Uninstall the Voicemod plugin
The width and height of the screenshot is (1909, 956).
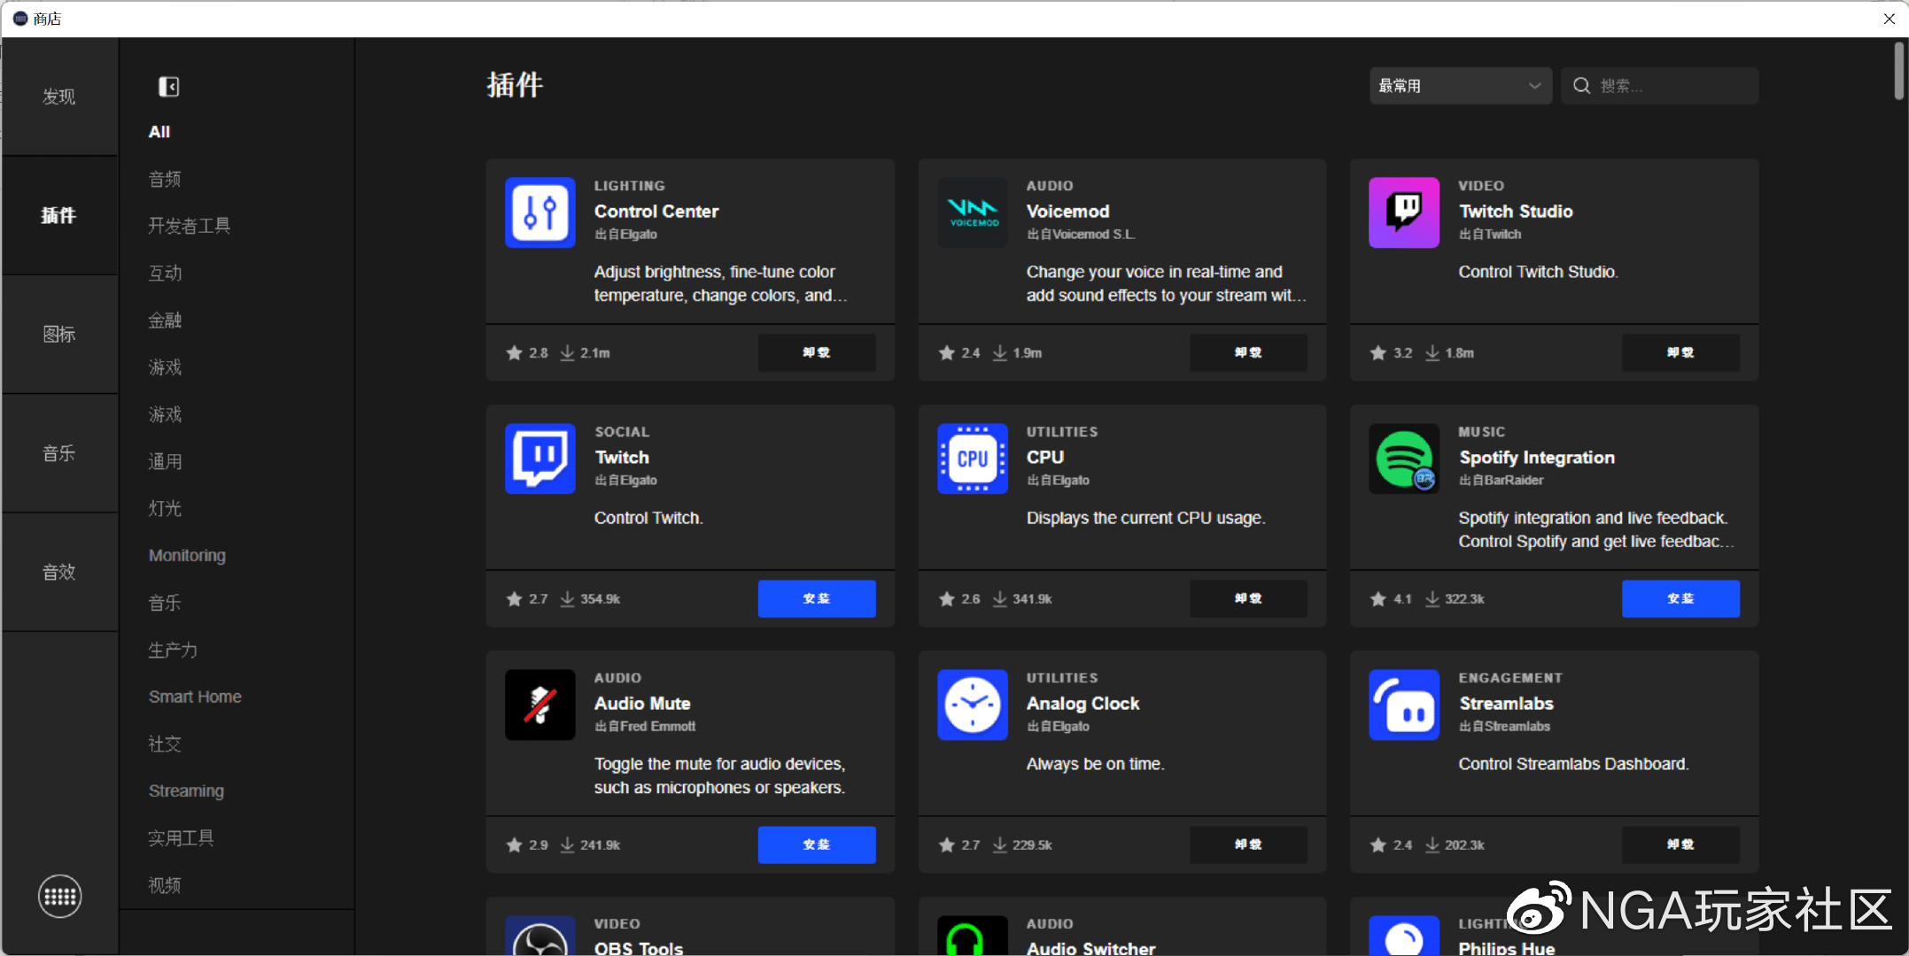point(1248,352)
